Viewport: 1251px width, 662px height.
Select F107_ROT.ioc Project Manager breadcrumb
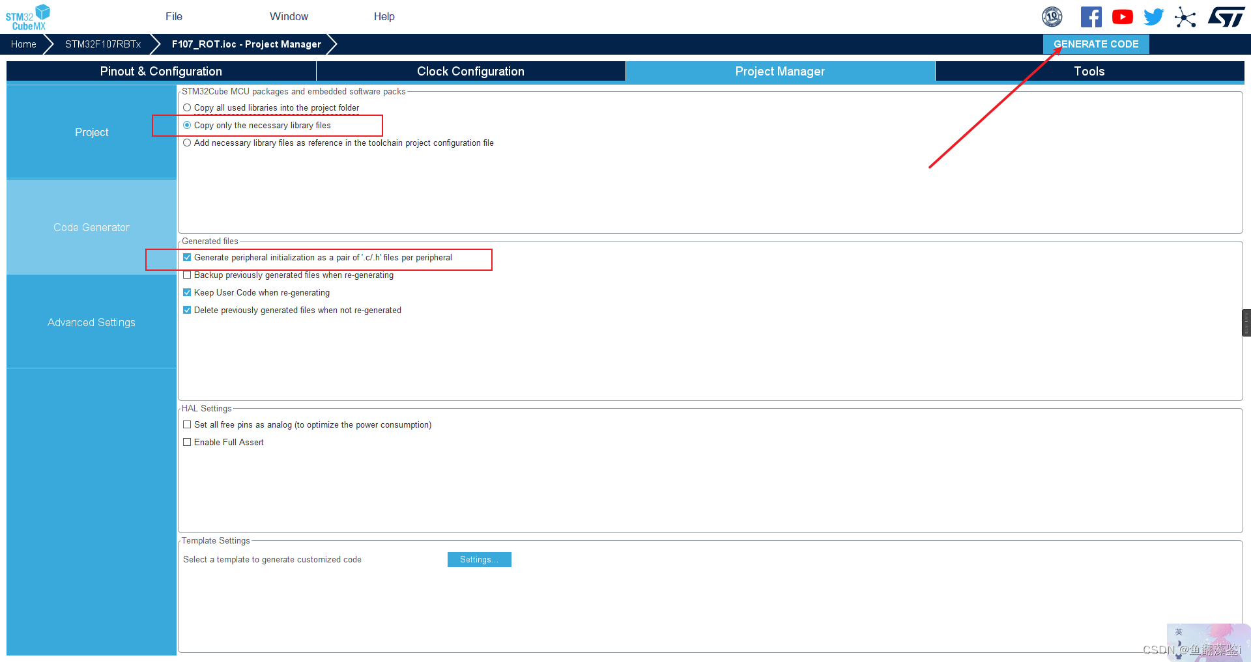point(246,44)
